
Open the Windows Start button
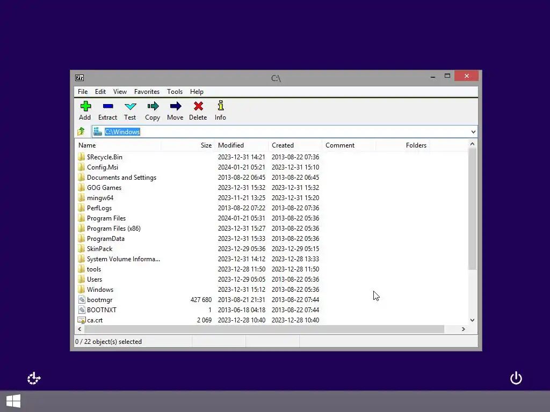13,401
